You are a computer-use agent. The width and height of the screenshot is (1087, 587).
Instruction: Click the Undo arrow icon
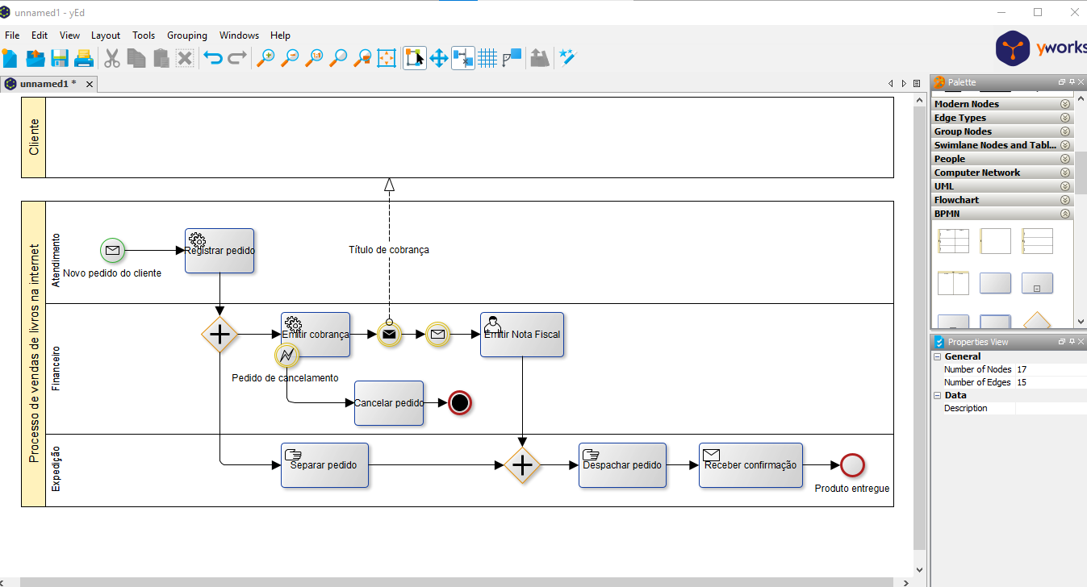[x=213, y=58]
